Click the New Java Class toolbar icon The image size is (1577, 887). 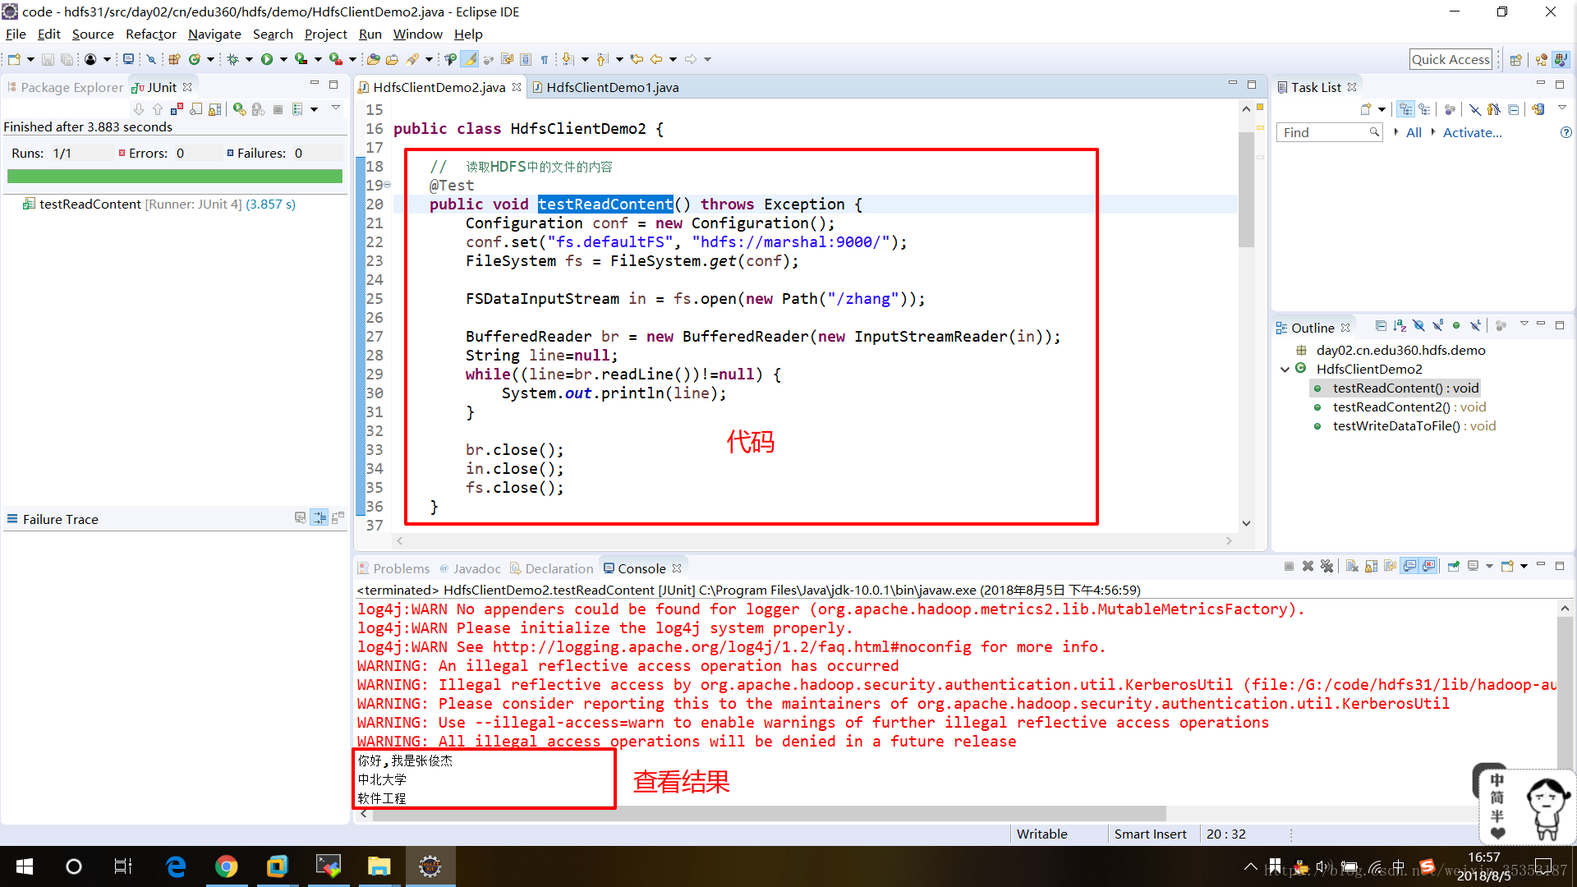point(195,59)
